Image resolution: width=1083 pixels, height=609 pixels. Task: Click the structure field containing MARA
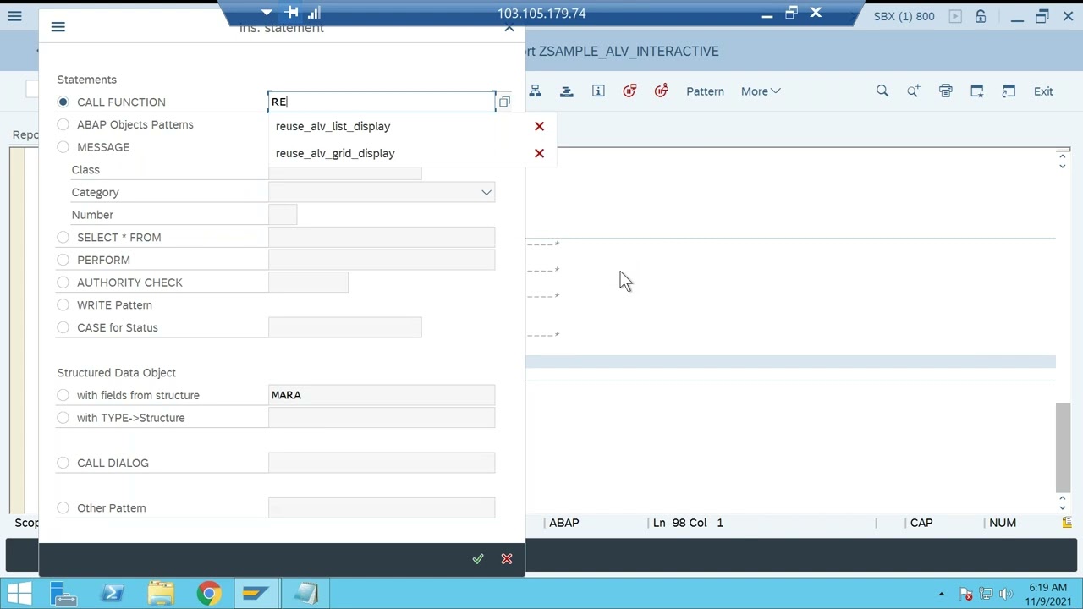382,395
